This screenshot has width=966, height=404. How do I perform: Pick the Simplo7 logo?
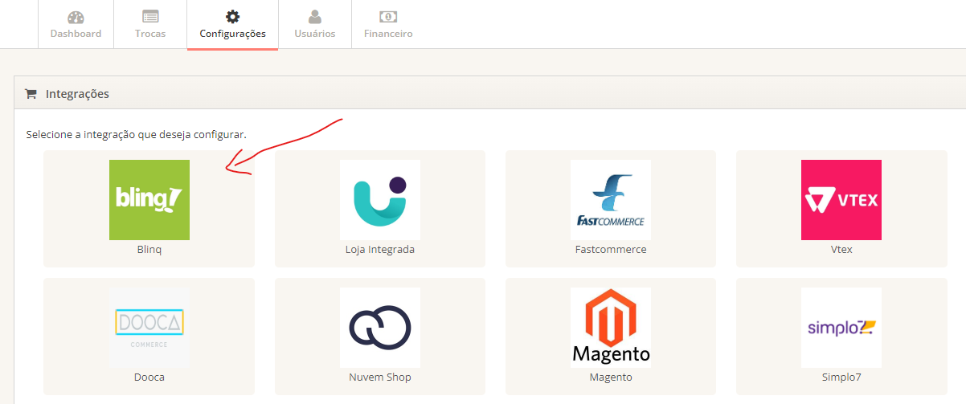pyautogui.click(x=841, y=328)
